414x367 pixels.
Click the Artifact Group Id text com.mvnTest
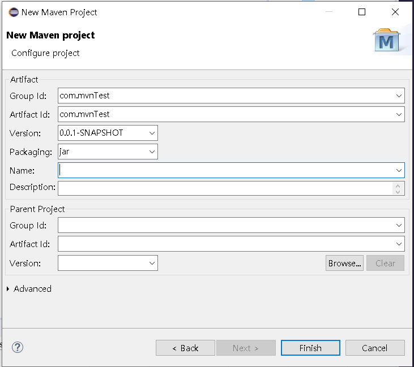click(x=84, y=96)
